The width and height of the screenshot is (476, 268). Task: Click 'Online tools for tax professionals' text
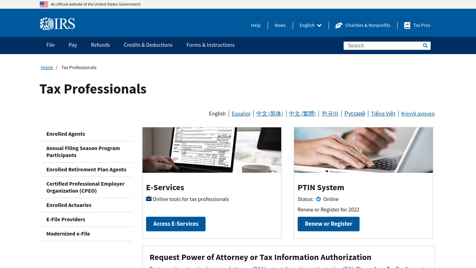click(191, 199)
